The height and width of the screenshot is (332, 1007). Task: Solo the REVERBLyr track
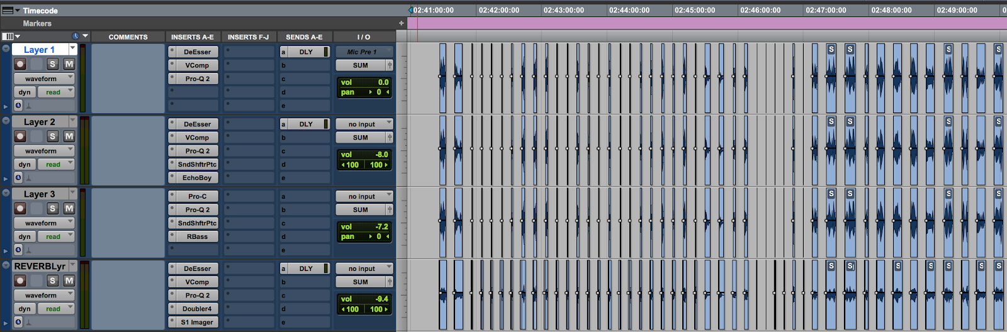(53, 281)
